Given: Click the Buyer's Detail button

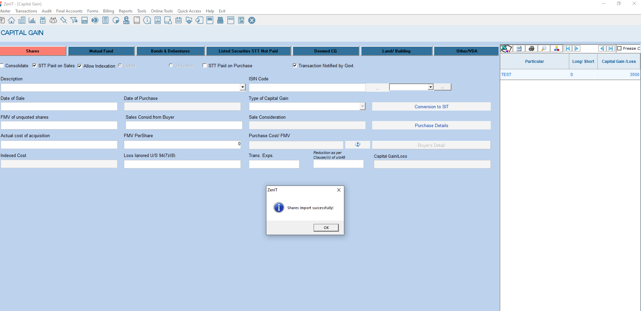Looking at the screenshot, I should click(x=431, y=145).
